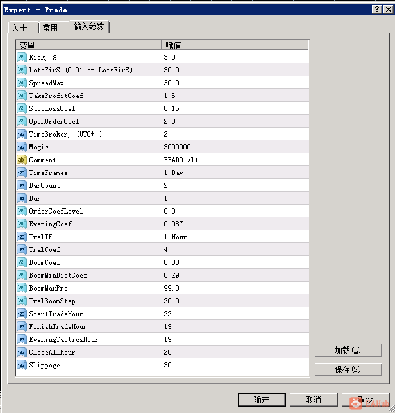This screenshot has height=413, width=395.
Task: Click the icon beside OpenOrderCoef
Action: (22, 121)
